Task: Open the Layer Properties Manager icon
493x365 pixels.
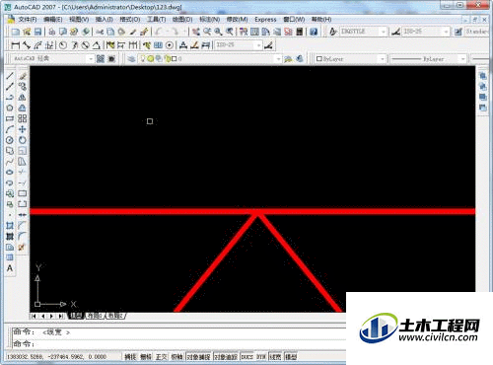Action: [131, 59]
